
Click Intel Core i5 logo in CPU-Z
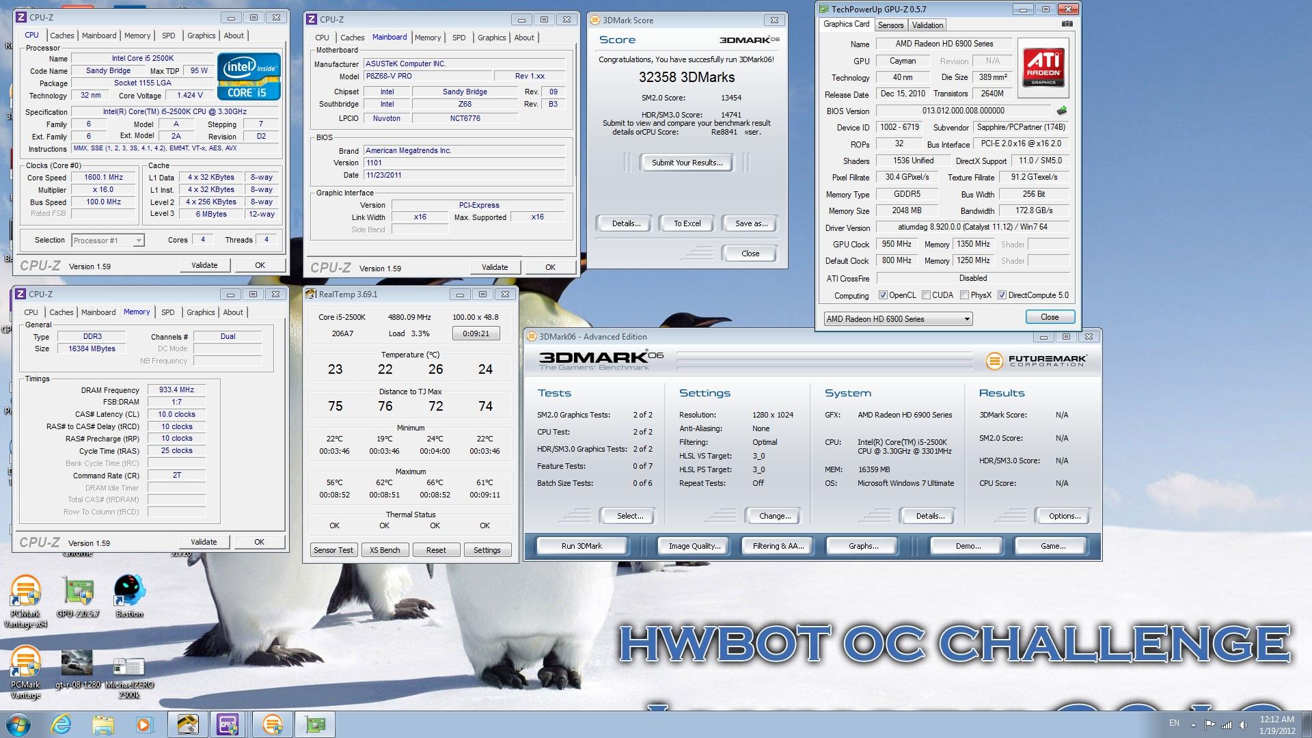[x=249, y=77]
